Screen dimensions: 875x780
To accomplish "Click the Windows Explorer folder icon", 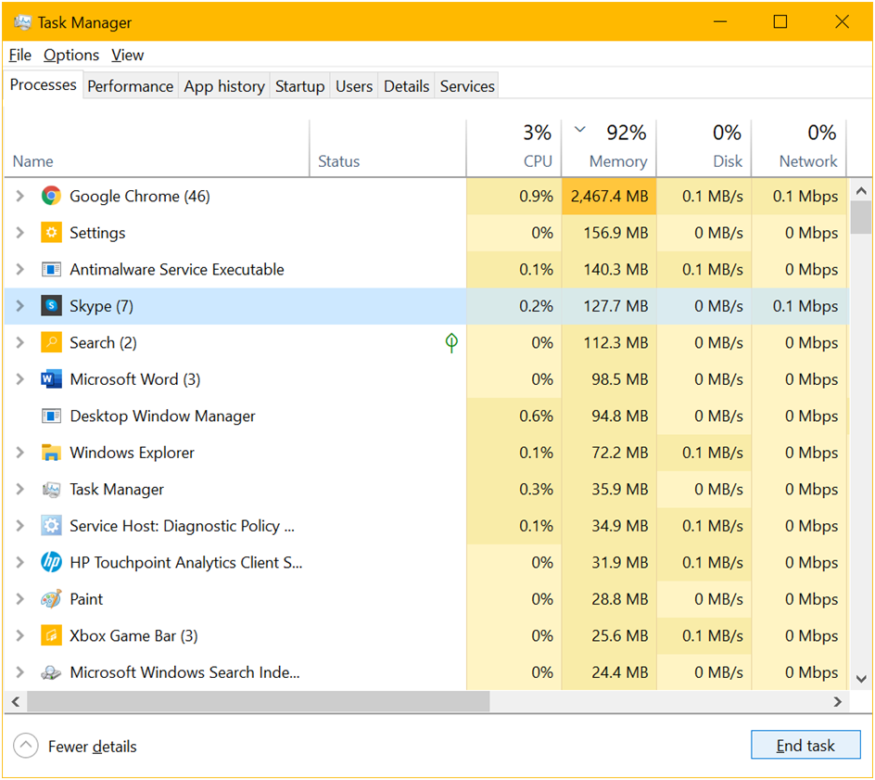I will 51,453.
